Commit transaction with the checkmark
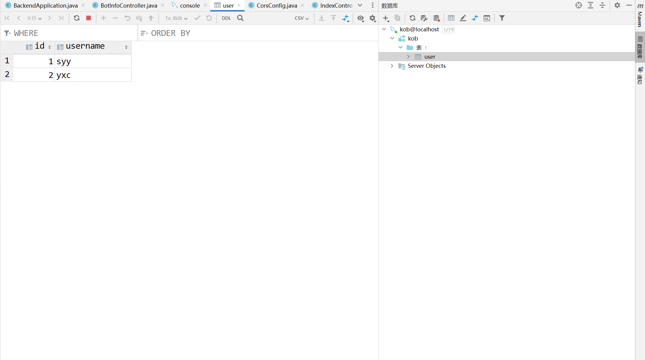This screenshot has height=360, width=645. click(x=197, y=18)
